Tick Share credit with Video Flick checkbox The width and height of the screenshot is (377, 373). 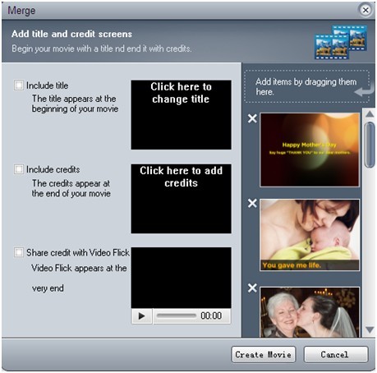point(19,252)
